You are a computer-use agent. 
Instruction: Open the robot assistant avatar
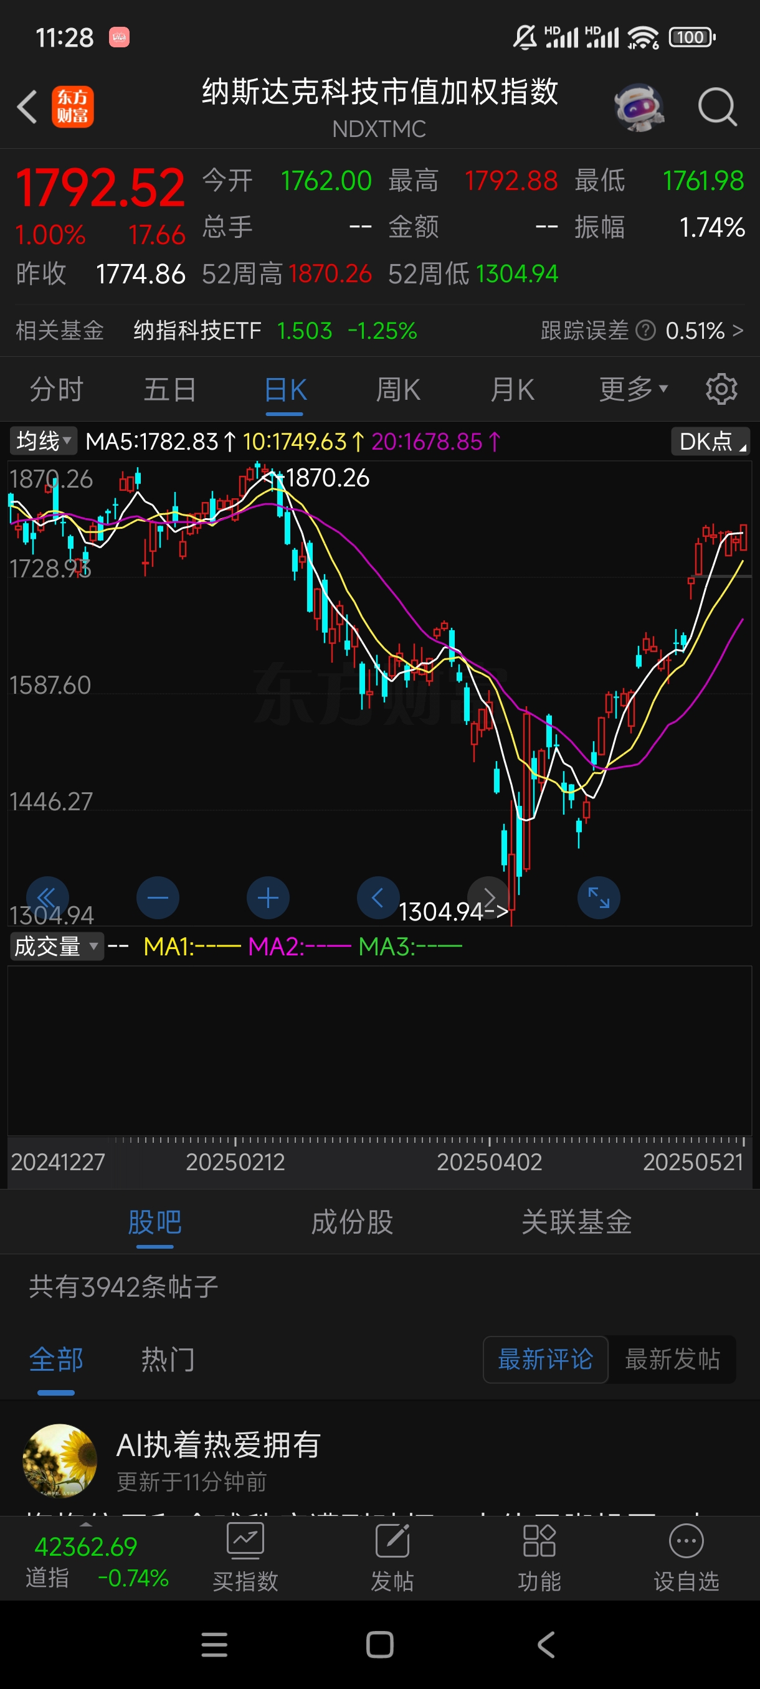639,106
